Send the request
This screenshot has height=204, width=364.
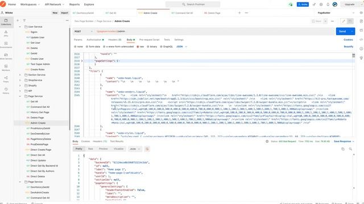342,32
